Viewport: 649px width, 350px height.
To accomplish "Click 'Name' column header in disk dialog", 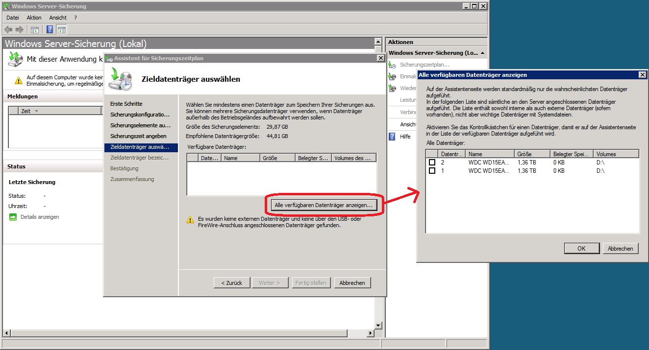I will (490, 154).
